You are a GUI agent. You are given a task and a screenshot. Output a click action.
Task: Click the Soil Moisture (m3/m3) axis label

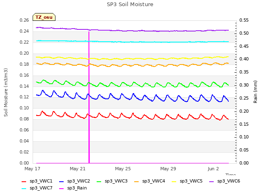[6, 92]
